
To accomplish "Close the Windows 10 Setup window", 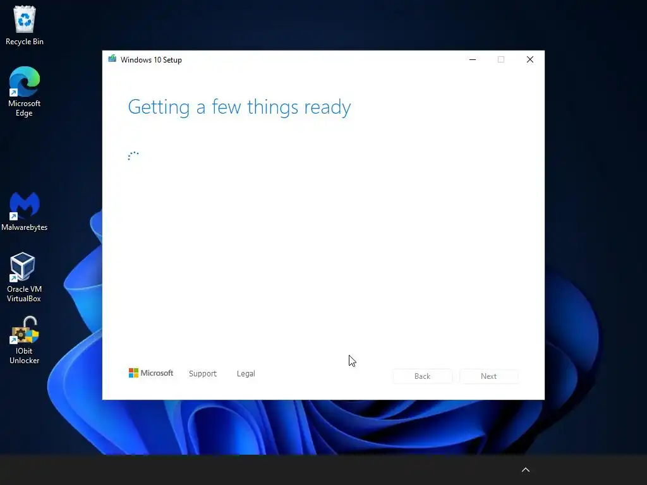I will tap(530, 60).
